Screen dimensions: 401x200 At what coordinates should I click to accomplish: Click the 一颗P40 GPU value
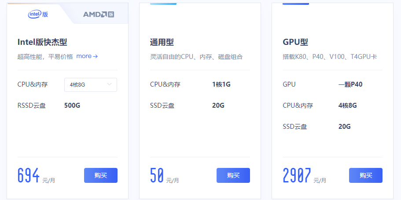(350, 84)
